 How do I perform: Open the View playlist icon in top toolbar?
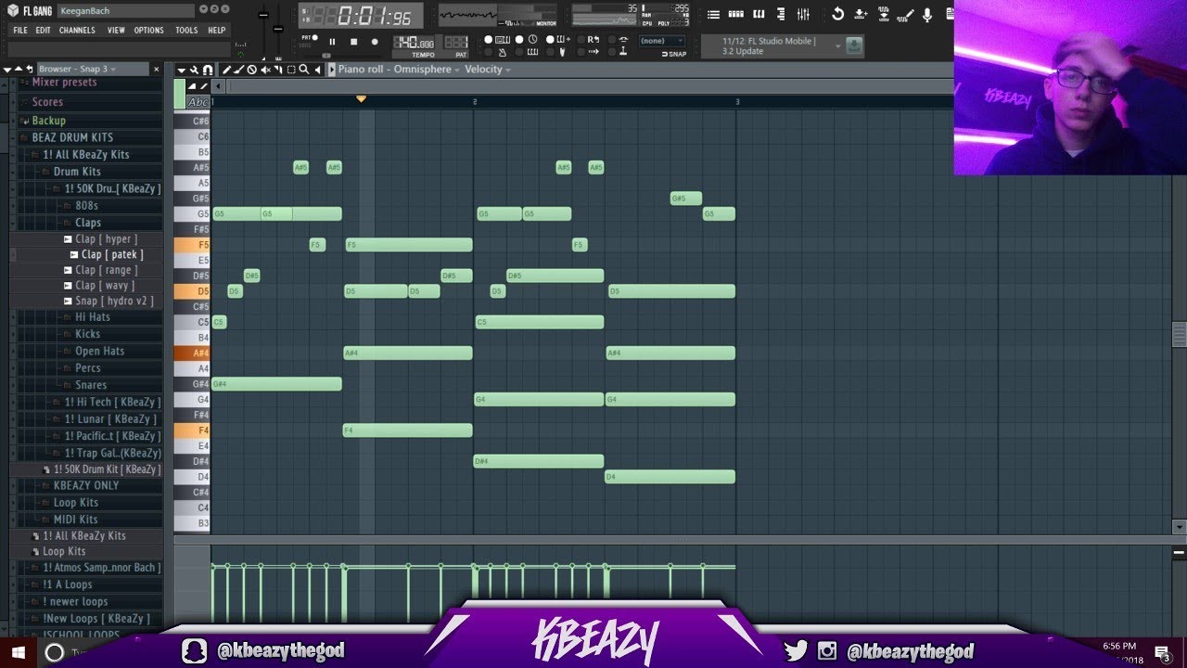[713, 15]
